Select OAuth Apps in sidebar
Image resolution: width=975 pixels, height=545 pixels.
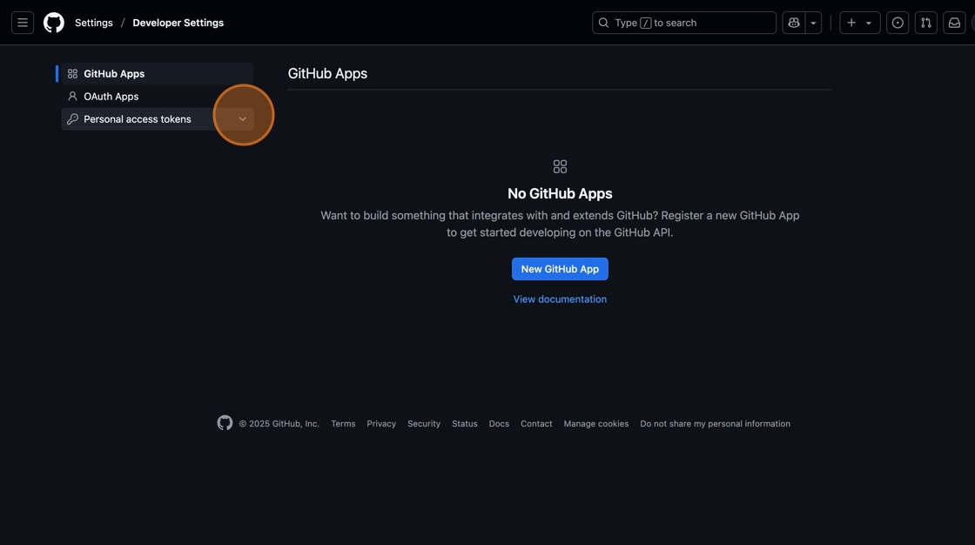[x=158, y=97]
